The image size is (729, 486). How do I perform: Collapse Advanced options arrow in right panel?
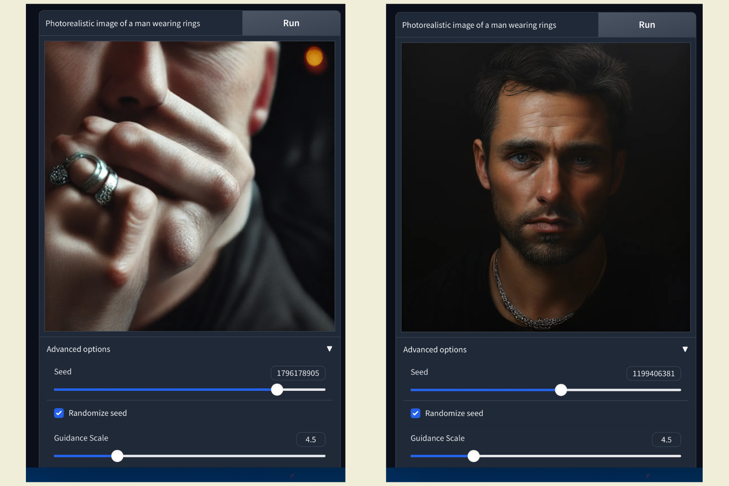[685, 349]
